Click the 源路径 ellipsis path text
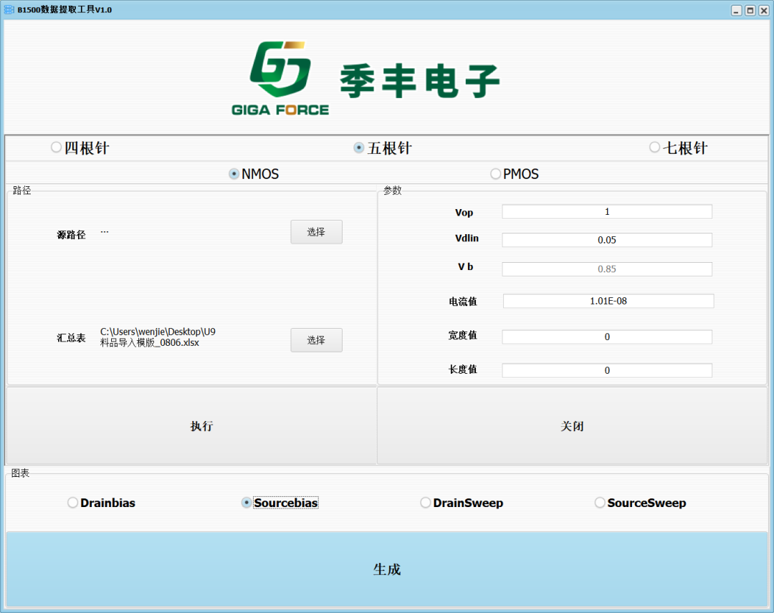 tap(105, 231)
